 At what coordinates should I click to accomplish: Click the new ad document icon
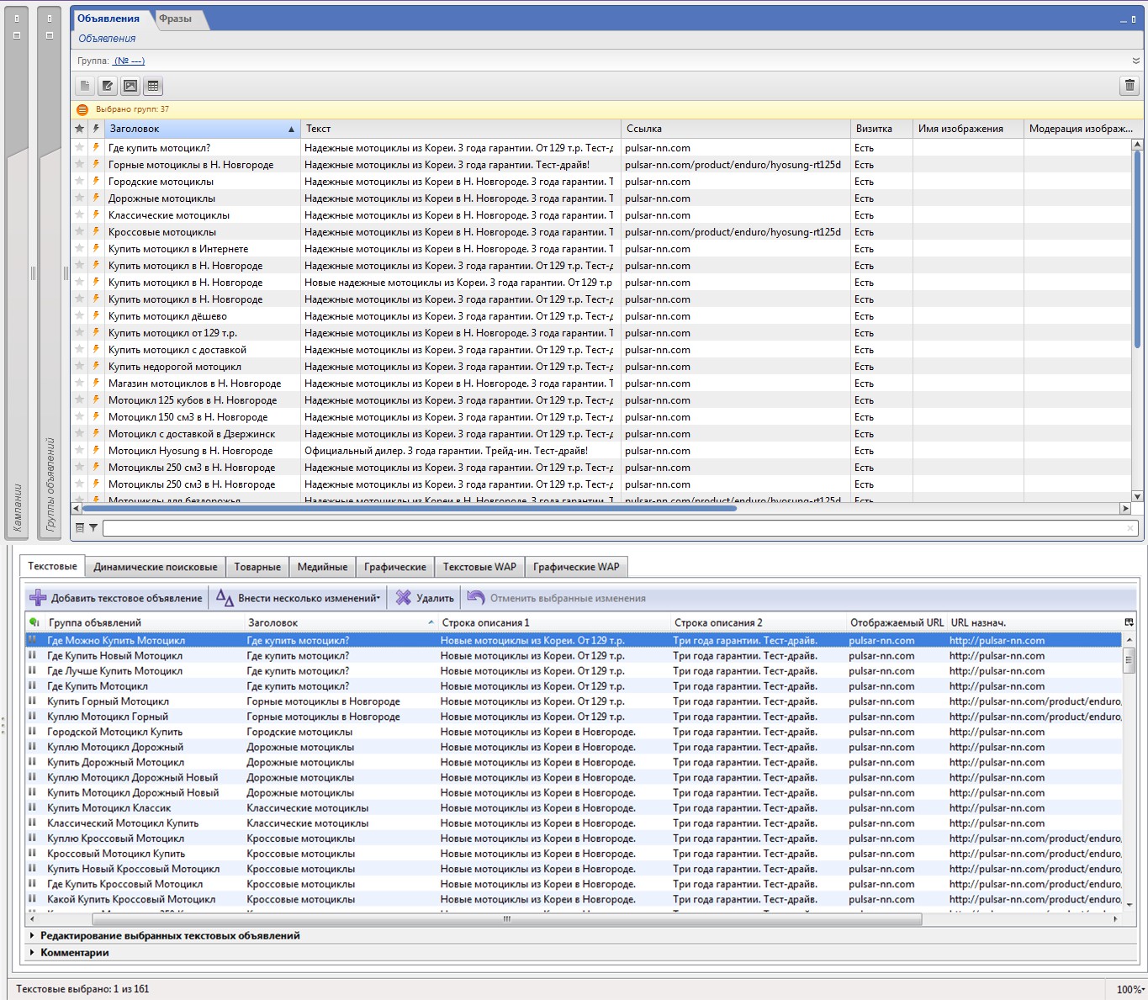[x=85, y=86]
